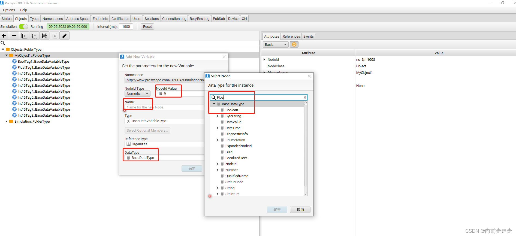Viewport: 516px width, 236px height.
Task: Click the StatusCode data type icon
Action: (222, 182)
